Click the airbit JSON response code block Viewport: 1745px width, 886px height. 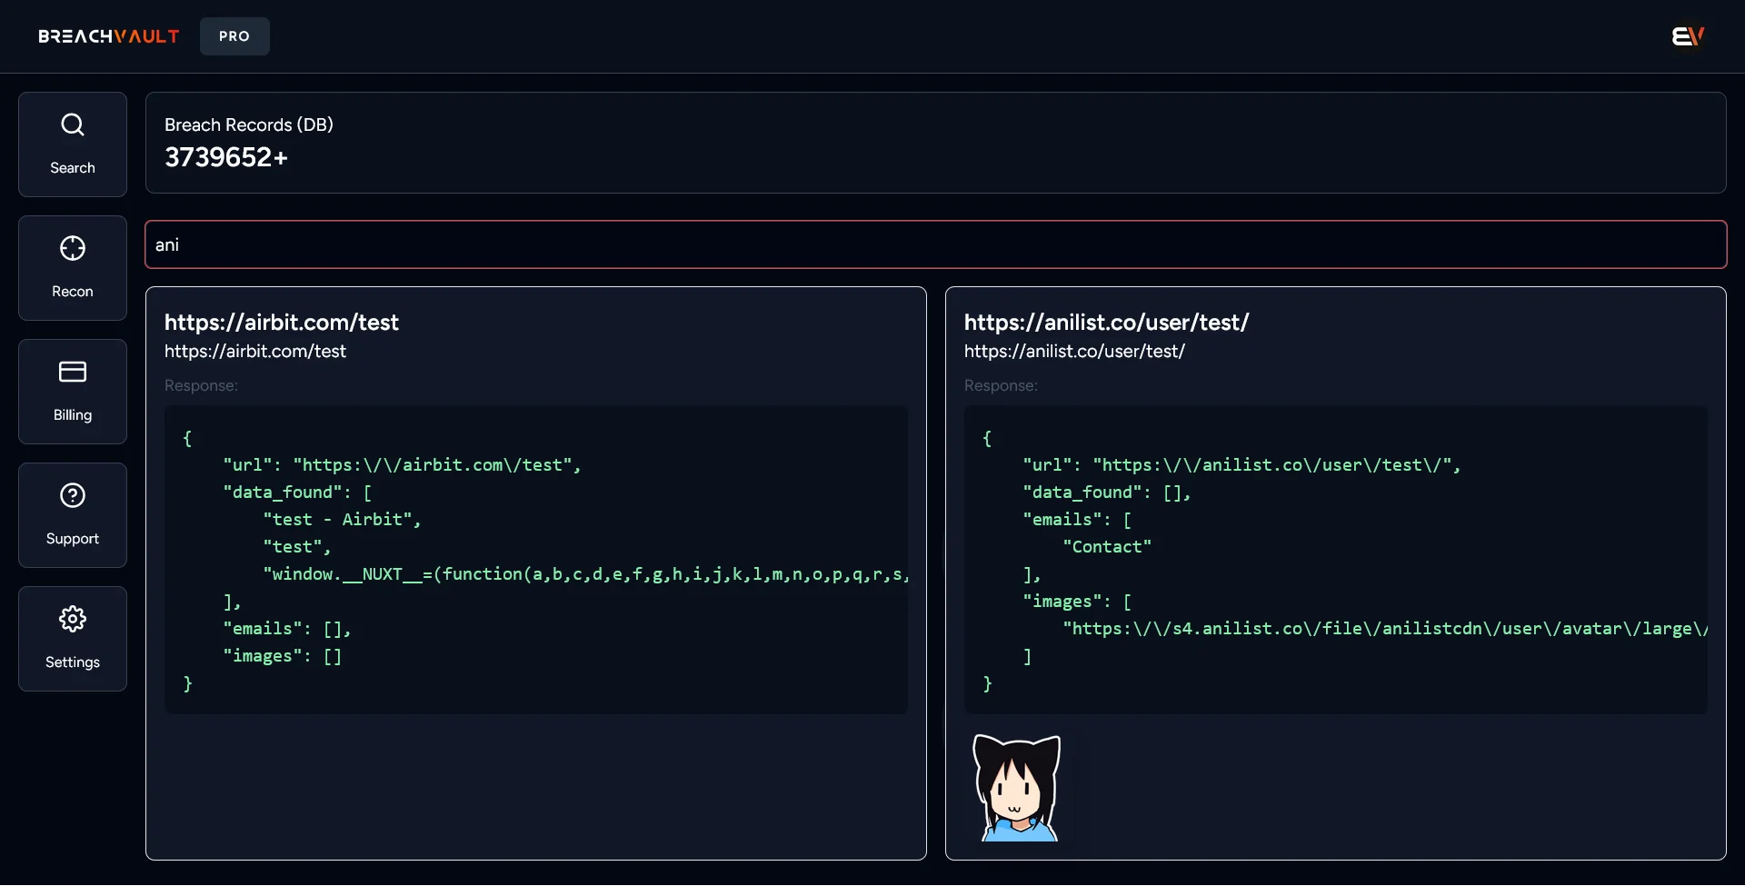click(535, 559)
